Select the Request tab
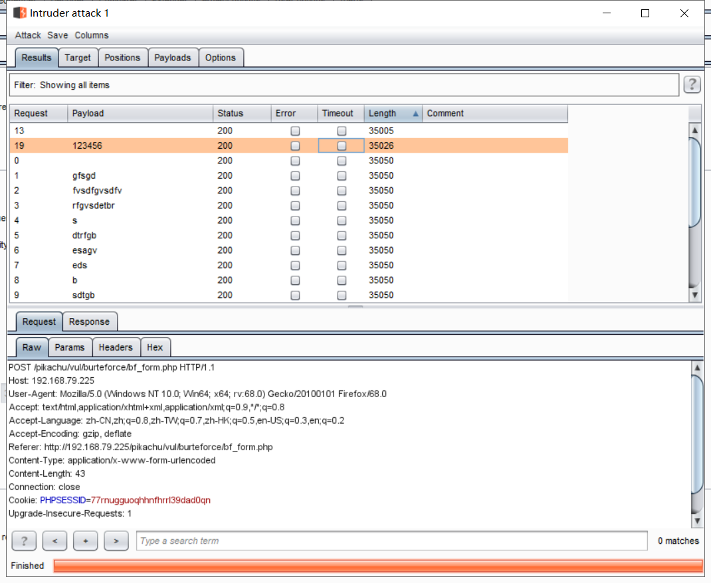The width and height of the screenshot is (711, 583). pos(39,321)
